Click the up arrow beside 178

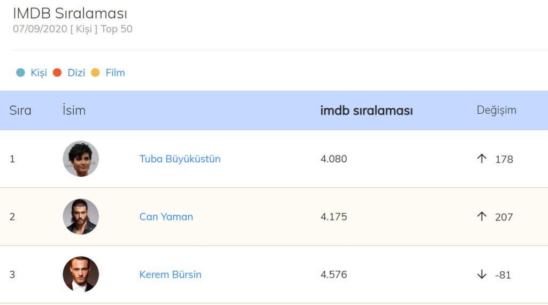[482, 159]
